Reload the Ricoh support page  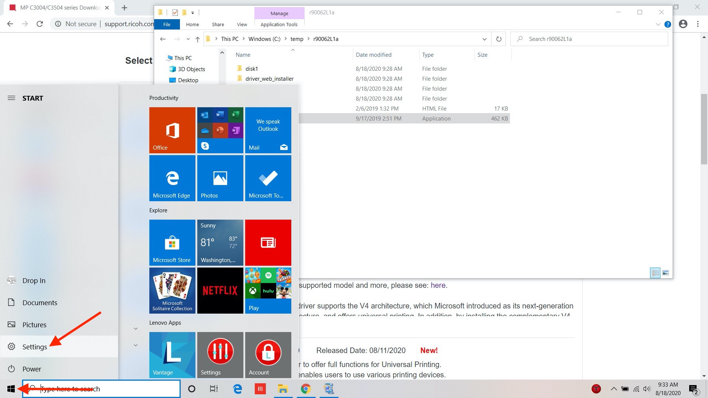coord(40,24)
